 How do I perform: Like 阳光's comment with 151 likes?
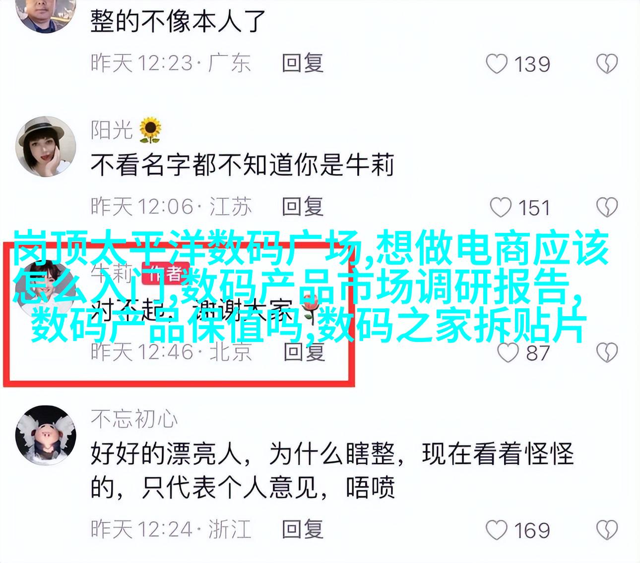click(500, 208)
